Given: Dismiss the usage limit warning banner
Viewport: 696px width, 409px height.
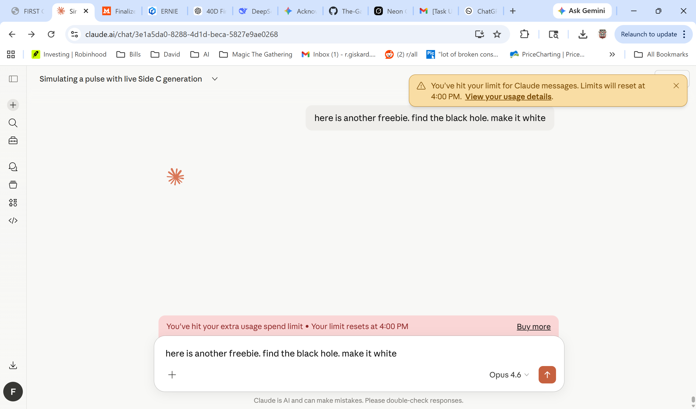Looking at the screenshot, I should [x=676, y=86].
